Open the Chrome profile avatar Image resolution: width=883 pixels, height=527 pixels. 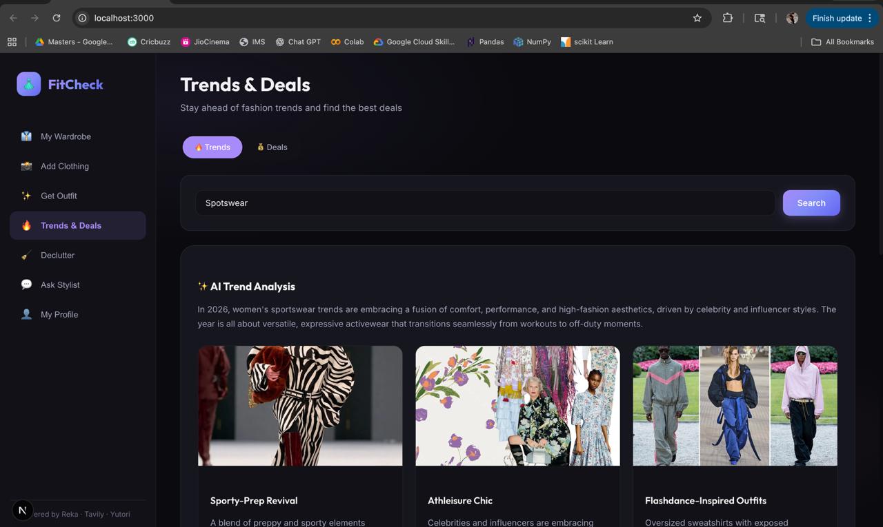[x=792, y=18]
